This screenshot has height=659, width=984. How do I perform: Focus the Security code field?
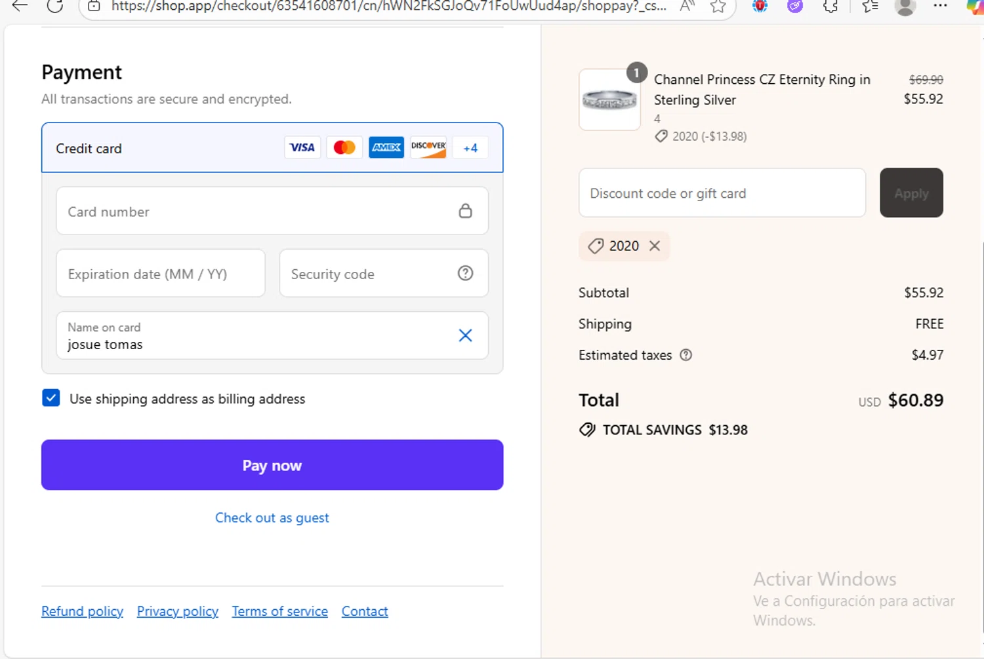[384, 273]
